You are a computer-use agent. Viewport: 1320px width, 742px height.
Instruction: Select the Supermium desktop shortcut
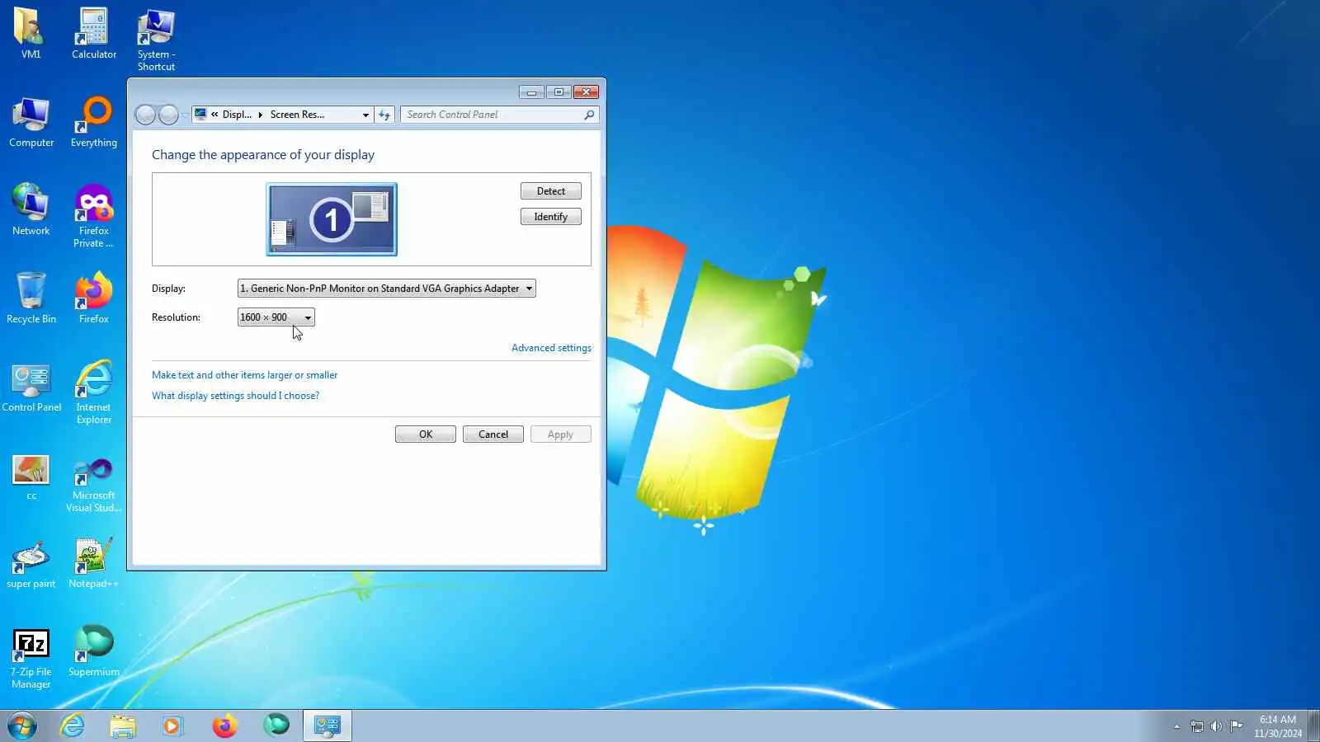pyautogui.click(x=94, y=652)
